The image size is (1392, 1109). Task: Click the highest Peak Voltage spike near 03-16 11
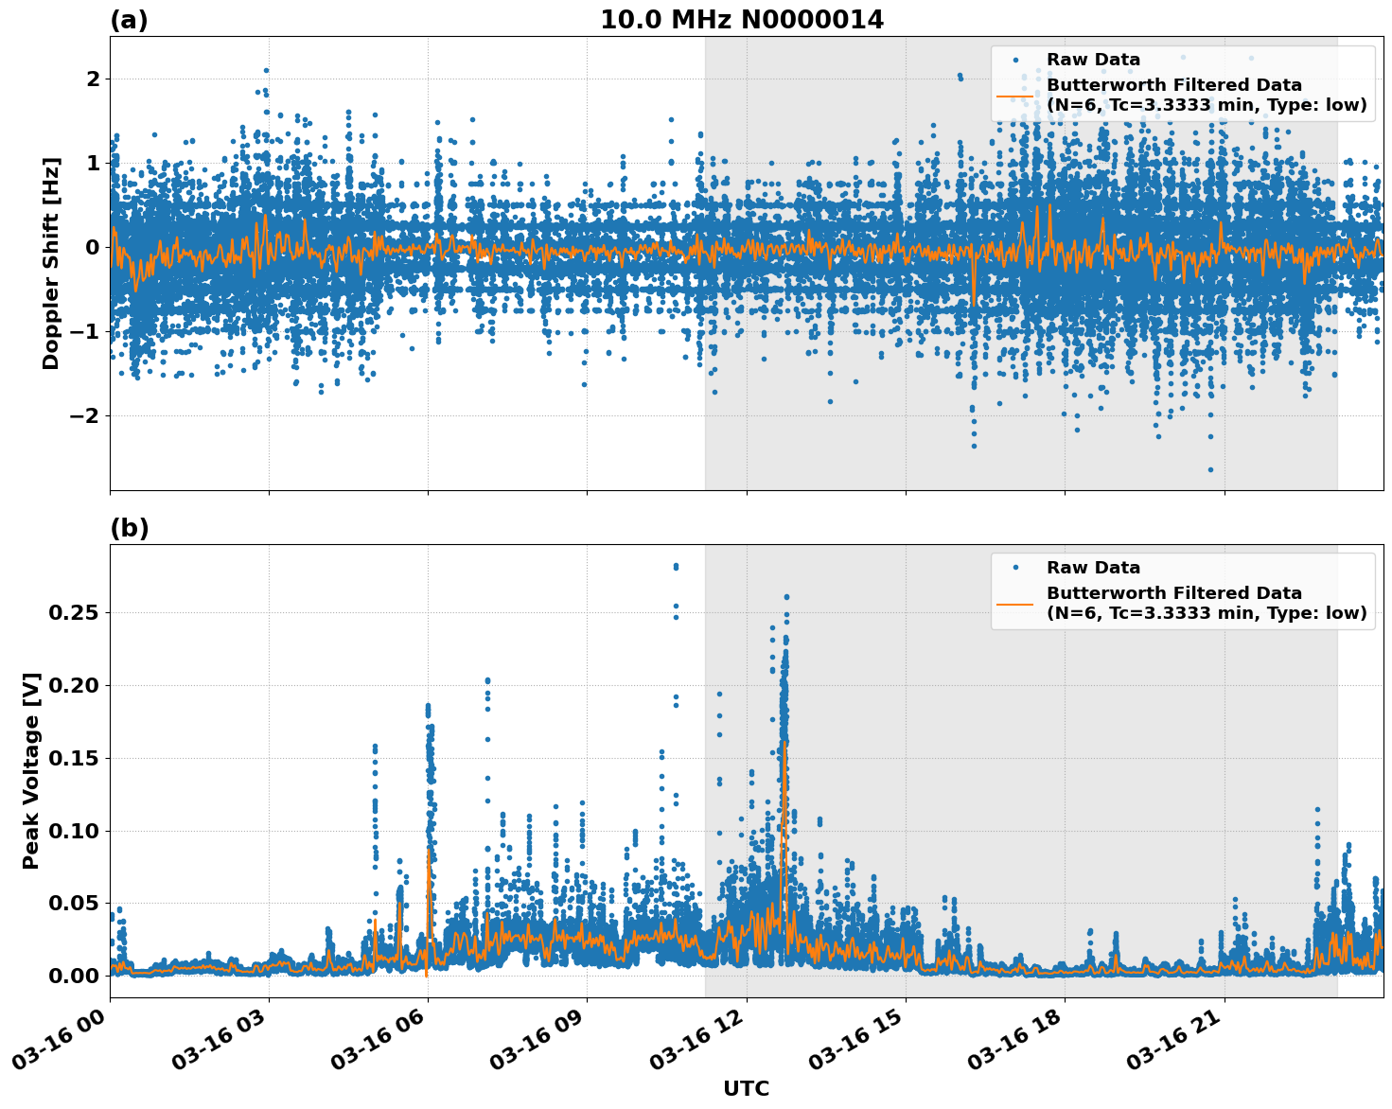(x=674, y=566)
